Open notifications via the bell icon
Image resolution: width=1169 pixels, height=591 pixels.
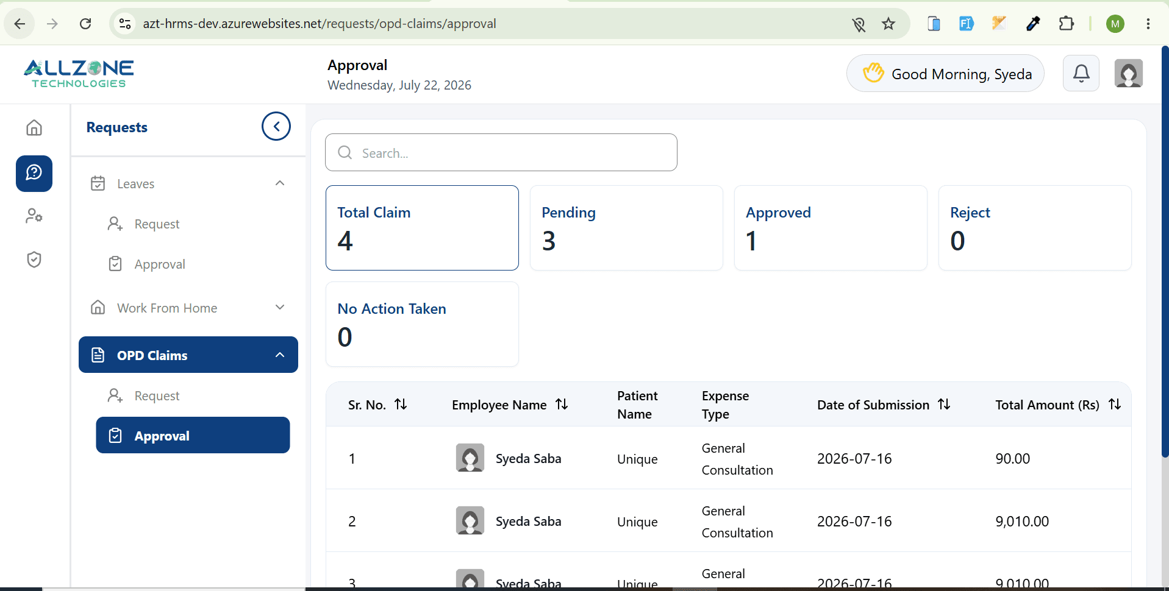point(1081,73)
